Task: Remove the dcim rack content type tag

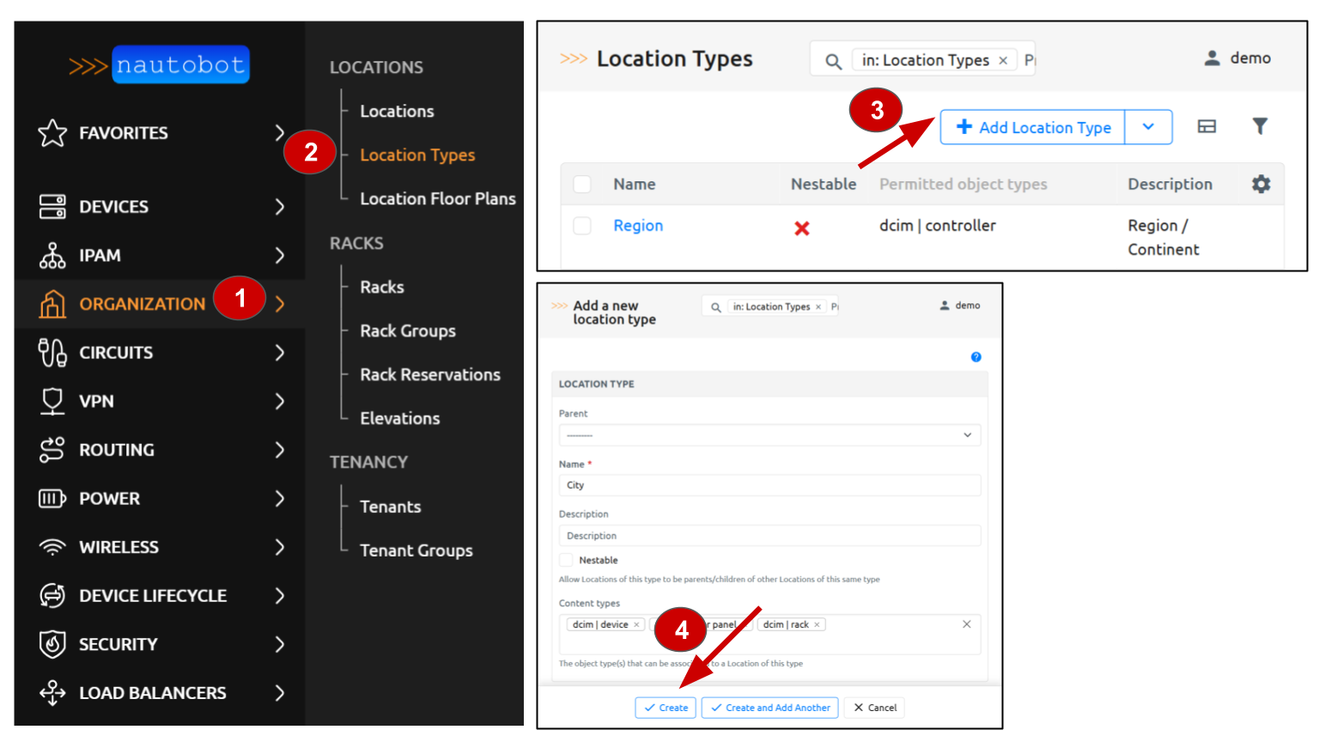Action: (817, 624)
